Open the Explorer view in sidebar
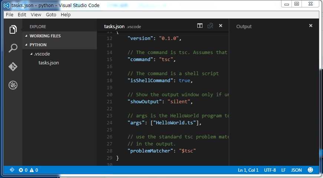Viewport: 323px width, 178px height. tap(13, 29)
